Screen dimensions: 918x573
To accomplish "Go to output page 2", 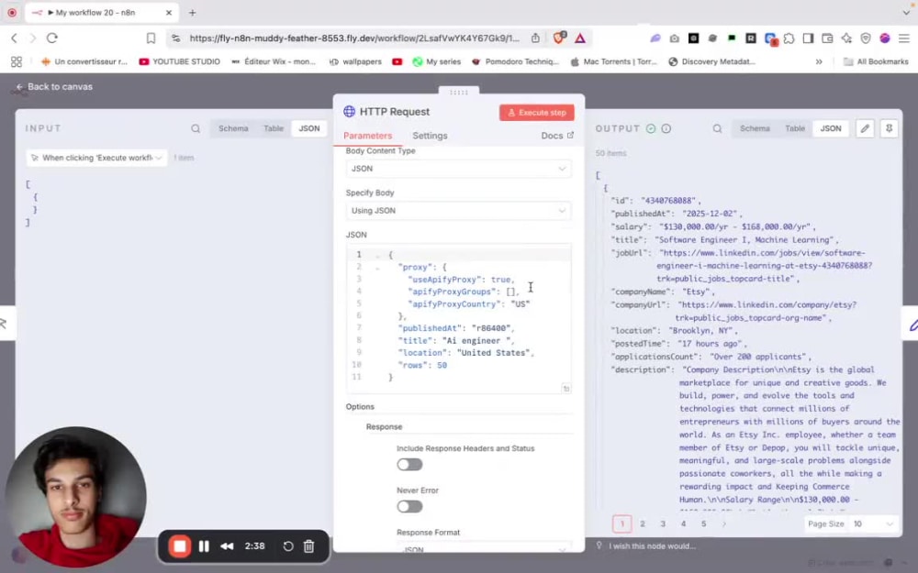I will click(643, 523).
